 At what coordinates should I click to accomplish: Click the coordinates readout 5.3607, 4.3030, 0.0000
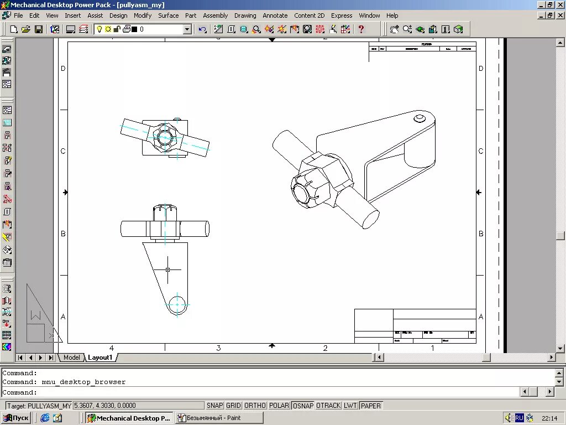tap(139, 406)
